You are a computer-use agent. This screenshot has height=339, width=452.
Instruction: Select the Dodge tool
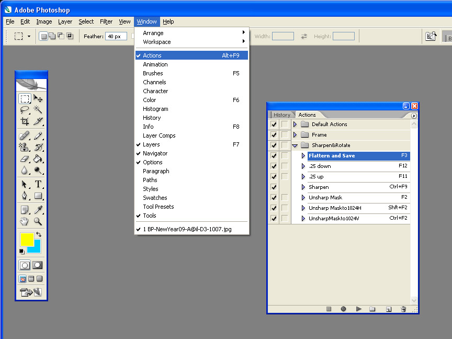38,170
